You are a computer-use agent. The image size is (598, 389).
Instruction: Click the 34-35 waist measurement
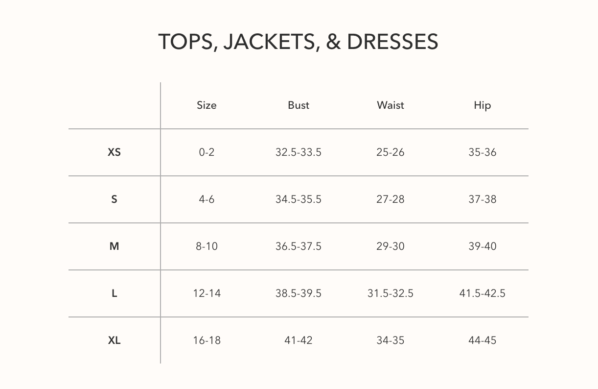391,340
